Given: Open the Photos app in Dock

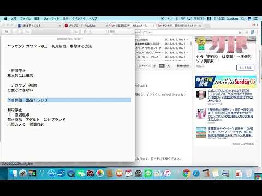Looking at the screenshot, I should click(x=100, y=174).
